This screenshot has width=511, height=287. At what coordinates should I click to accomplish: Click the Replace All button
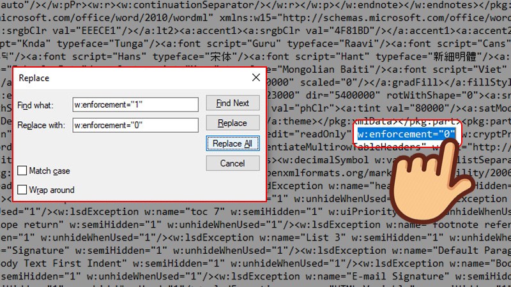click(x=233, y=143)
